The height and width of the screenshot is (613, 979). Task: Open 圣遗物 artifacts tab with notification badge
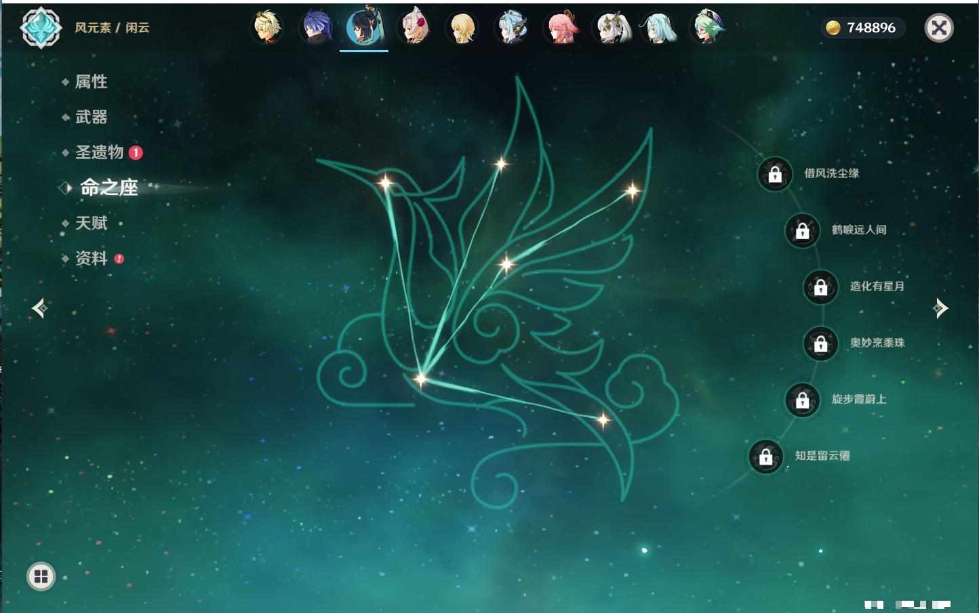coord(100,152)
